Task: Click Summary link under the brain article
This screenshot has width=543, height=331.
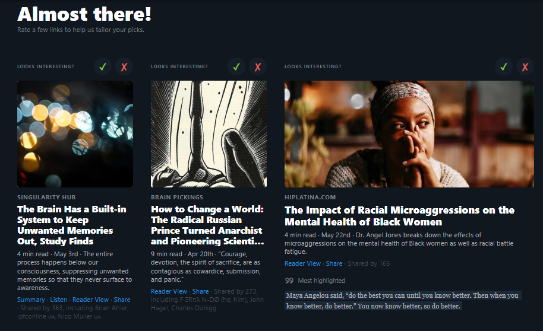Action: (x=31, y=300)
